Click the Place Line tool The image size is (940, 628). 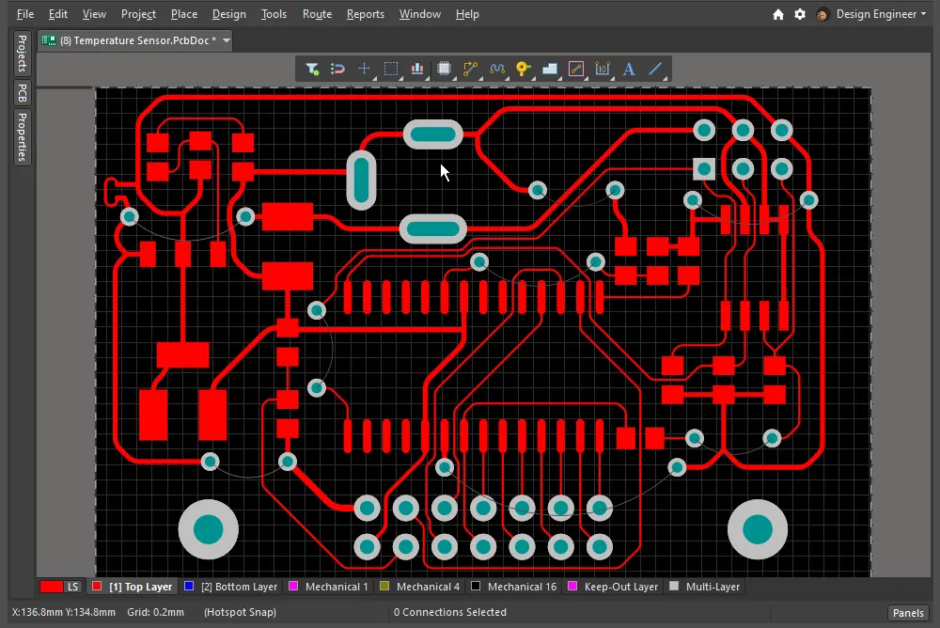(x=656, y=69)
